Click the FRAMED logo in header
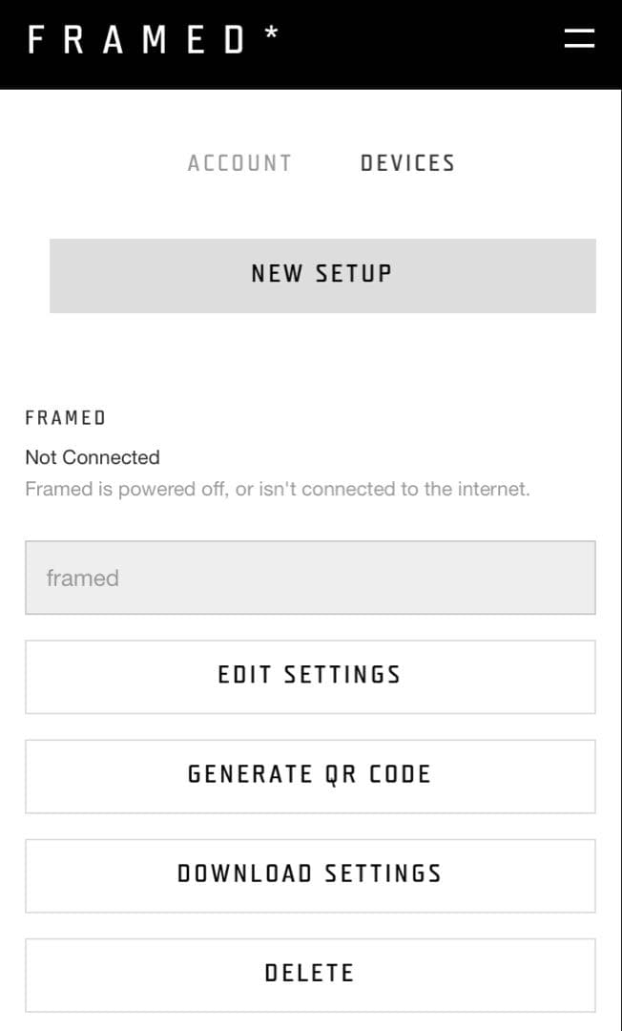The image size is (622, 1031). (x=138, y=40)
